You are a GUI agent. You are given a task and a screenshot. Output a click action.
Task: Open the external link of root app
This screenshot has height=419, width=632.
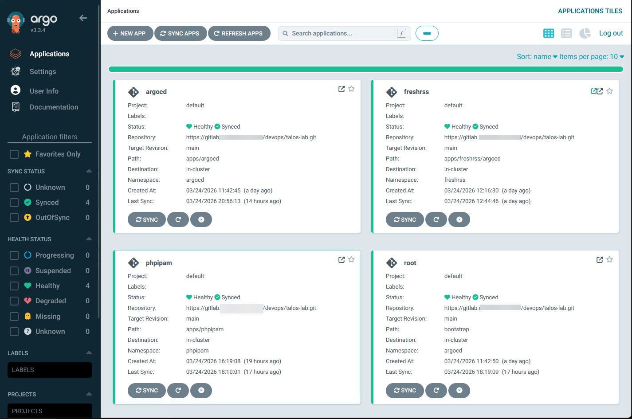click(600, 260)
